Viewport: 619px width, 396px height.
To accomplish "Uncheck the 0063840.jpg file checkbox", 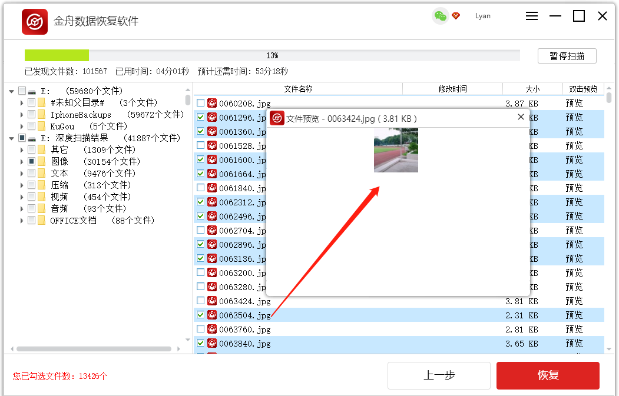I will point(201,343).
